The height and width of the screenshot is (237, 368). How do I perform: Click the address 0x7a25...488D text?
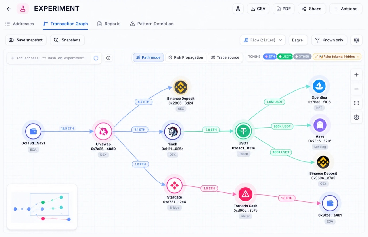point(103,149)
